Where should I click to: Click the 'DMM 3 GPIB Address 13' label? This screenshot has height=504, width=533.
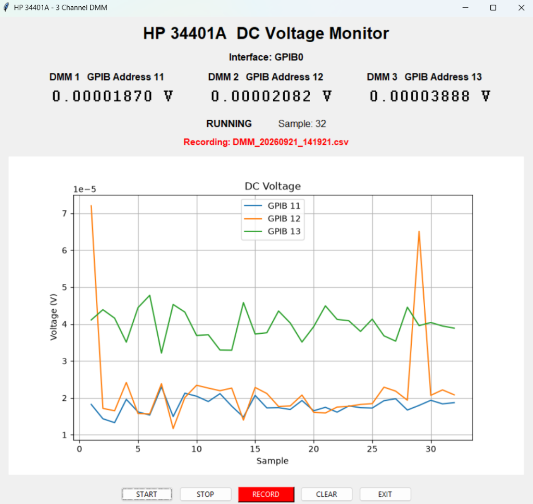tap(424, 77)
